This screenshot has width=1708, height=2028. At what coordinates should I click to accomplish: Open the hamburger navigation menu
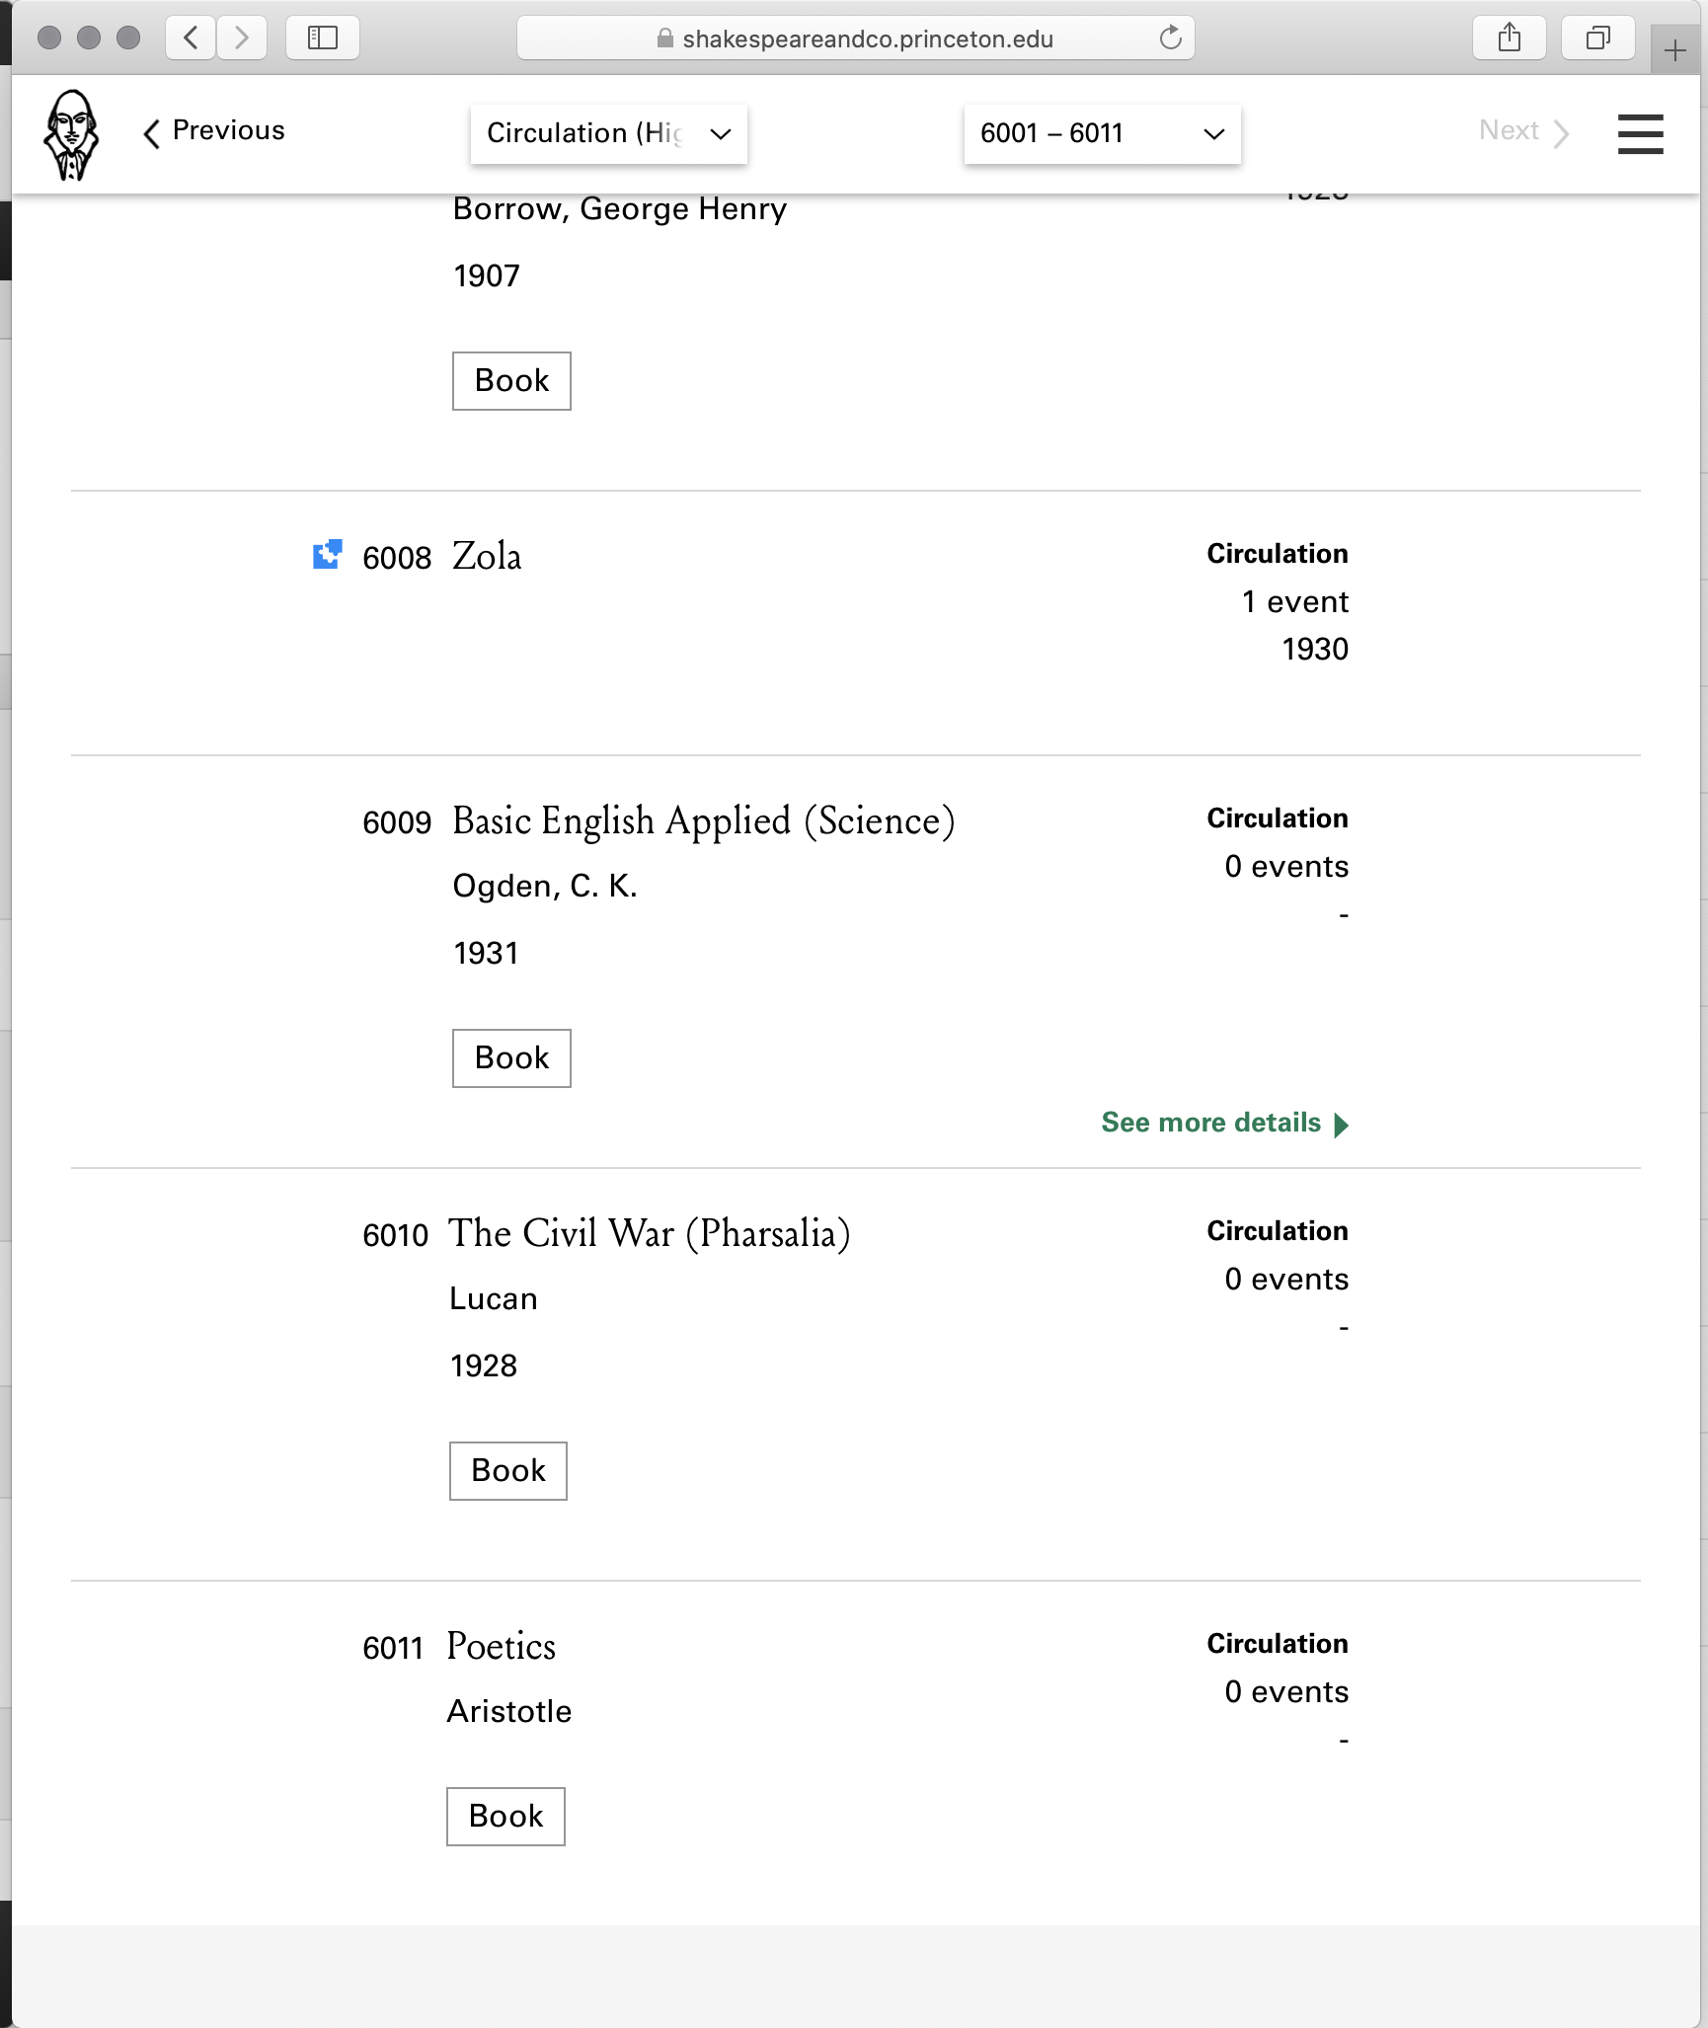coord(1640,134)
